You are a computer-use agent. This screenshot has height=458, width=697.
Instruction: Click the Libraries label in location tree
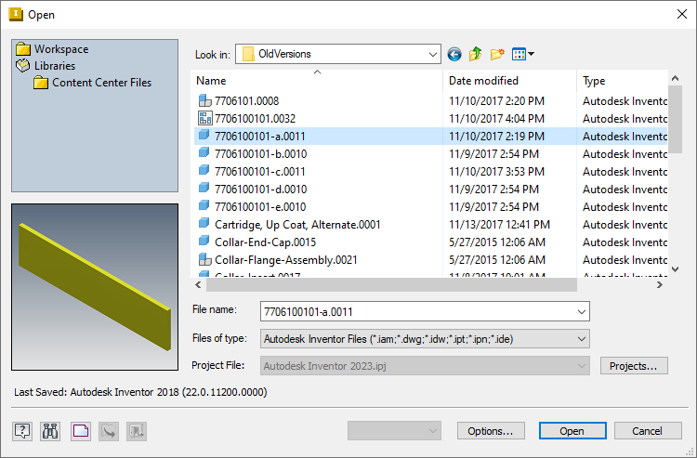55,66
